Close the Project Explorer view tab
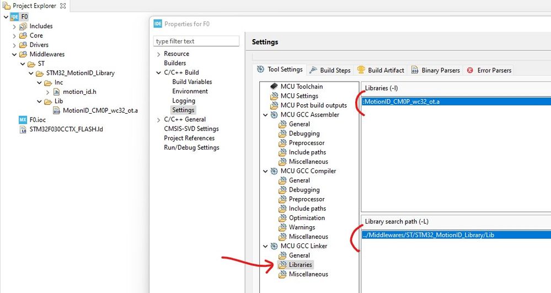This screenshot has height=293, width=551. [63, 6]
